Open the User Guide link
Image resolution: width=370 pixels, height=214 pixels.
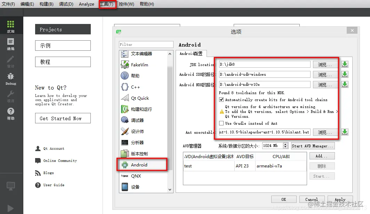[x=54, y=185]
